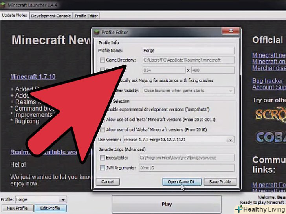286x214 pixels.
Task: Toggle allow old Alpha Minecraft versions
Action: tap(103, 130)
